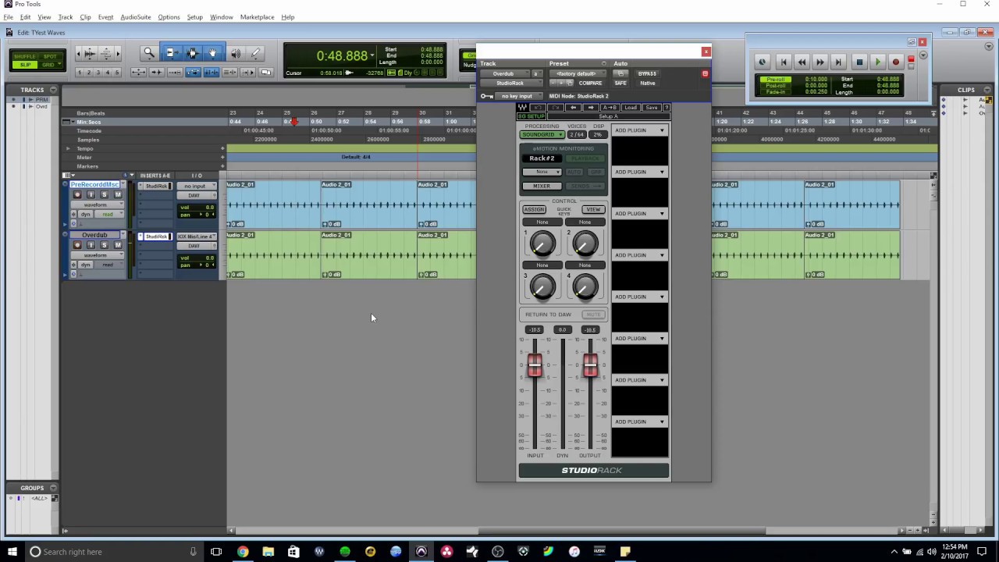Click the green Play button in Transport
999x562 pixels.
(x=877, y=62)
